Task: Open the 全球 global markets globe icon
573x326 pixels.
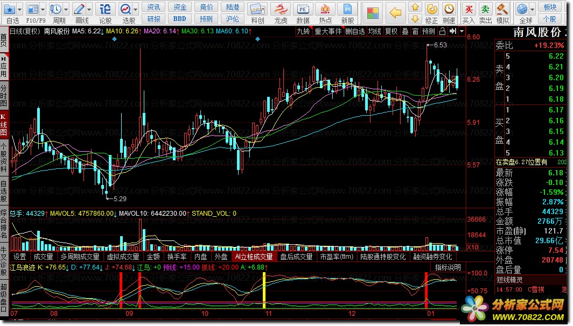Action: point(522,9)
